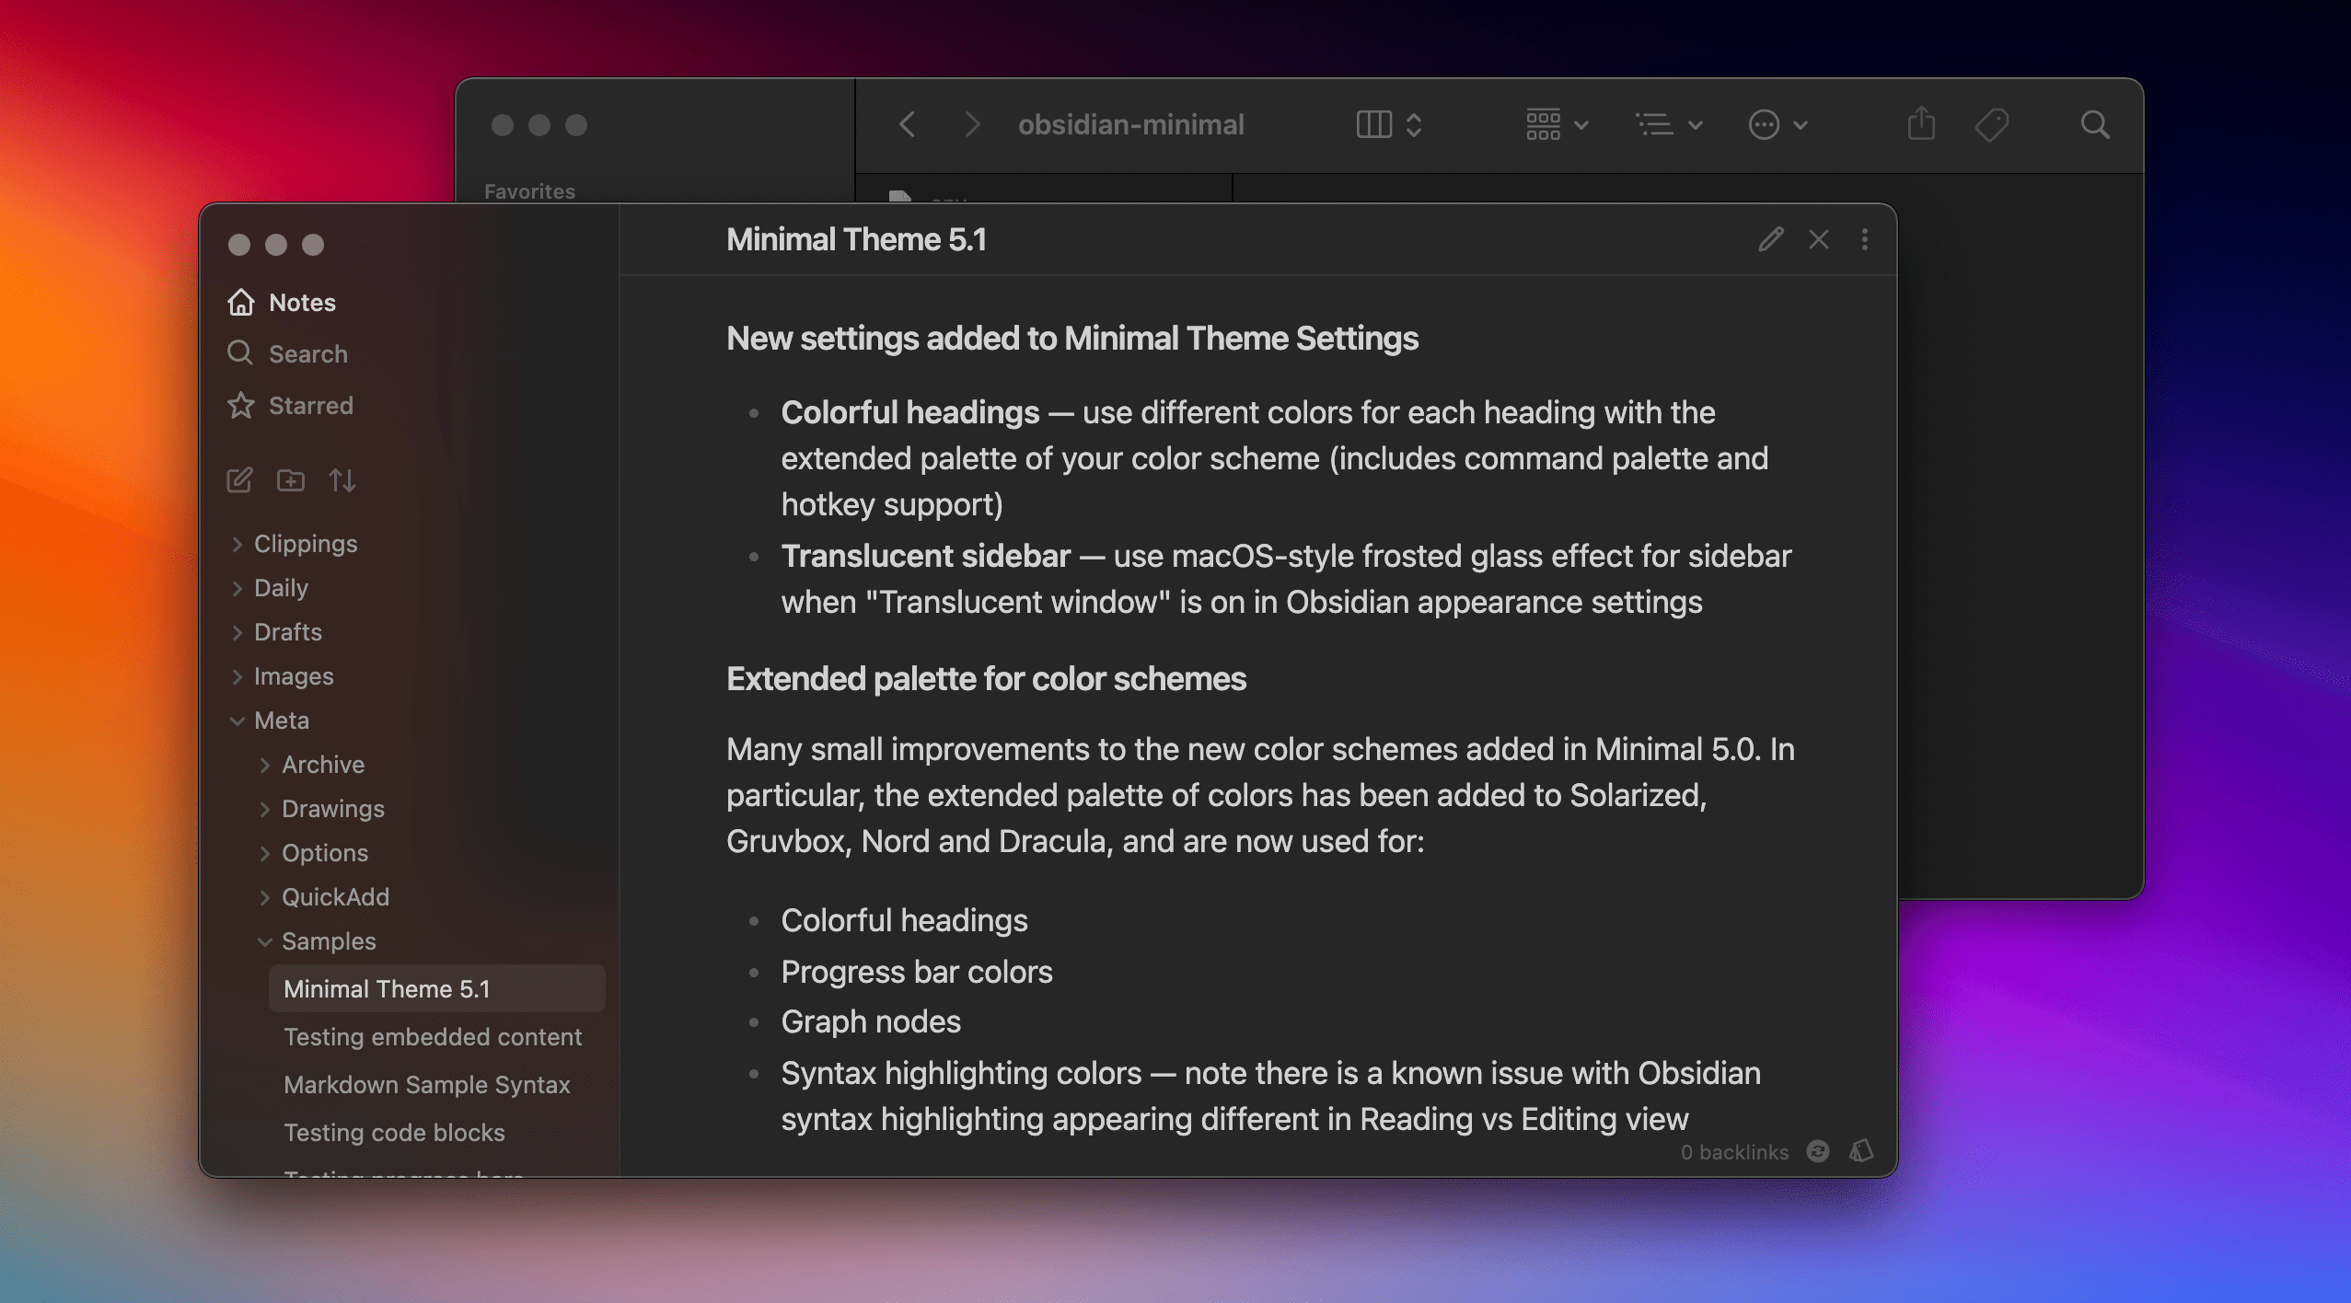Click the new folder icon
The width and height of the screenshot is (2351, 1303).
(x=291, y=479)
